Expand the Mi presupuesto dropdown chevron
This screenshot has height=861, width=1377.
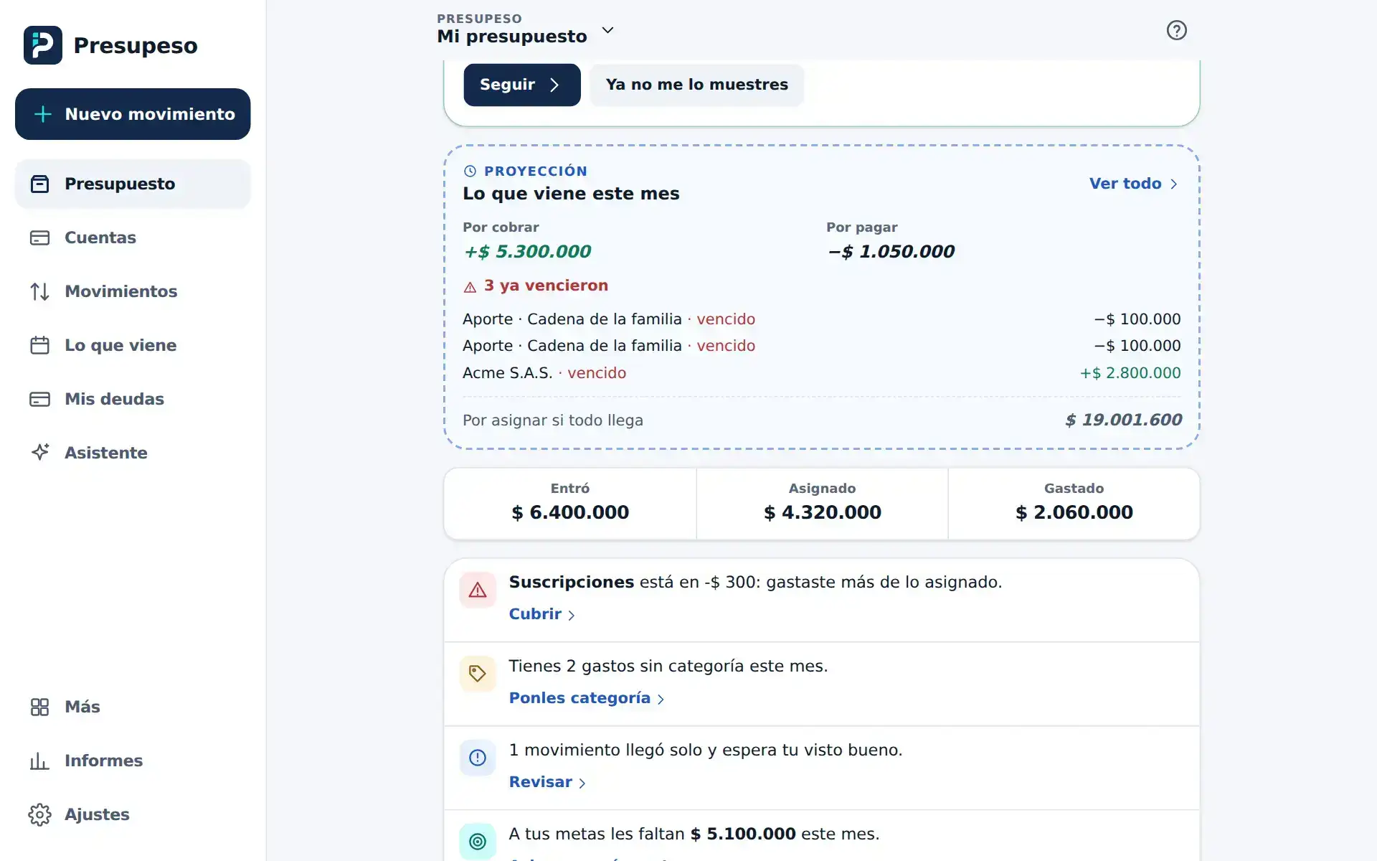[607, 30]
